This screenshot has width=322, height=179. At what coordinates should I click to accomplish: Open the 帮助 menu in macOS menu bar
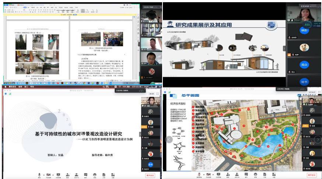(x=32, y=87)
